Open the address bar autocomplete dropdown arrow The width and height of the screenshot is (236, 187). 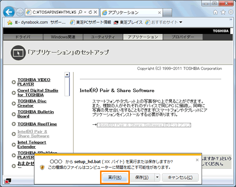(x=85, y=12)
